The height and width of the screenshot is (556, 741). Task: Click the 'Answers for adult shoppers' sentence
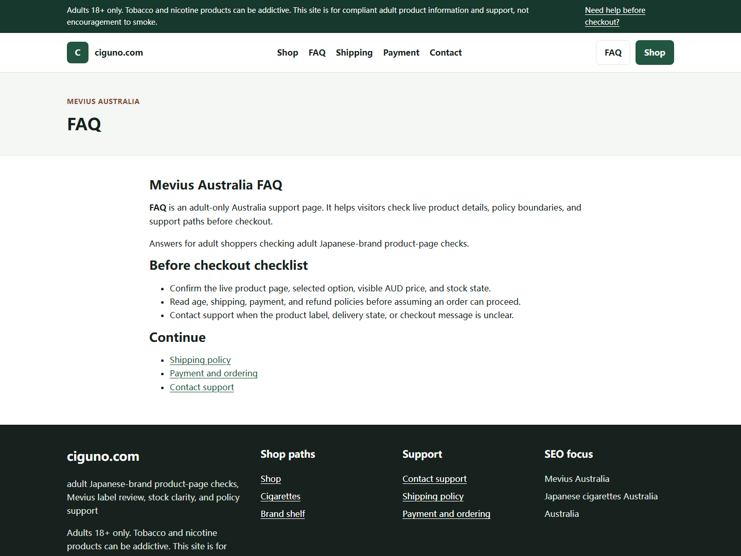click(309, 244)
